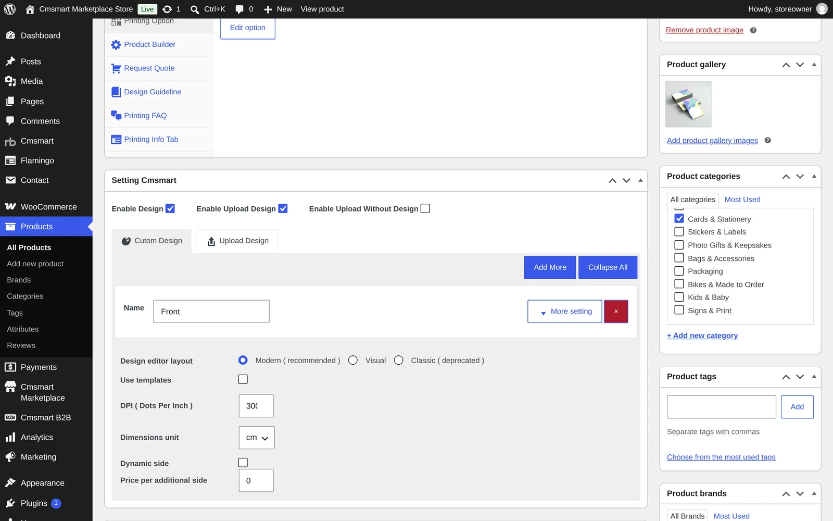Remove the Front side with the red X
833x521 pixels.
coord(616,312)
